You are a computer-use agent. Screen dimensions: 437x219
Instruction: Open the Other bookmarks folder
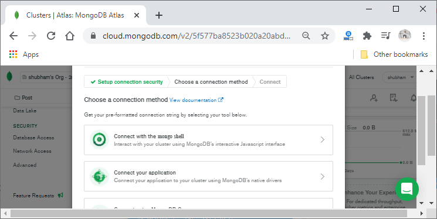pos(394,54)
